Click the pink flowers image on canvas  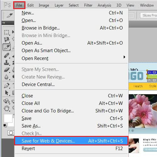pyautogui.click(x=143, y=111)
